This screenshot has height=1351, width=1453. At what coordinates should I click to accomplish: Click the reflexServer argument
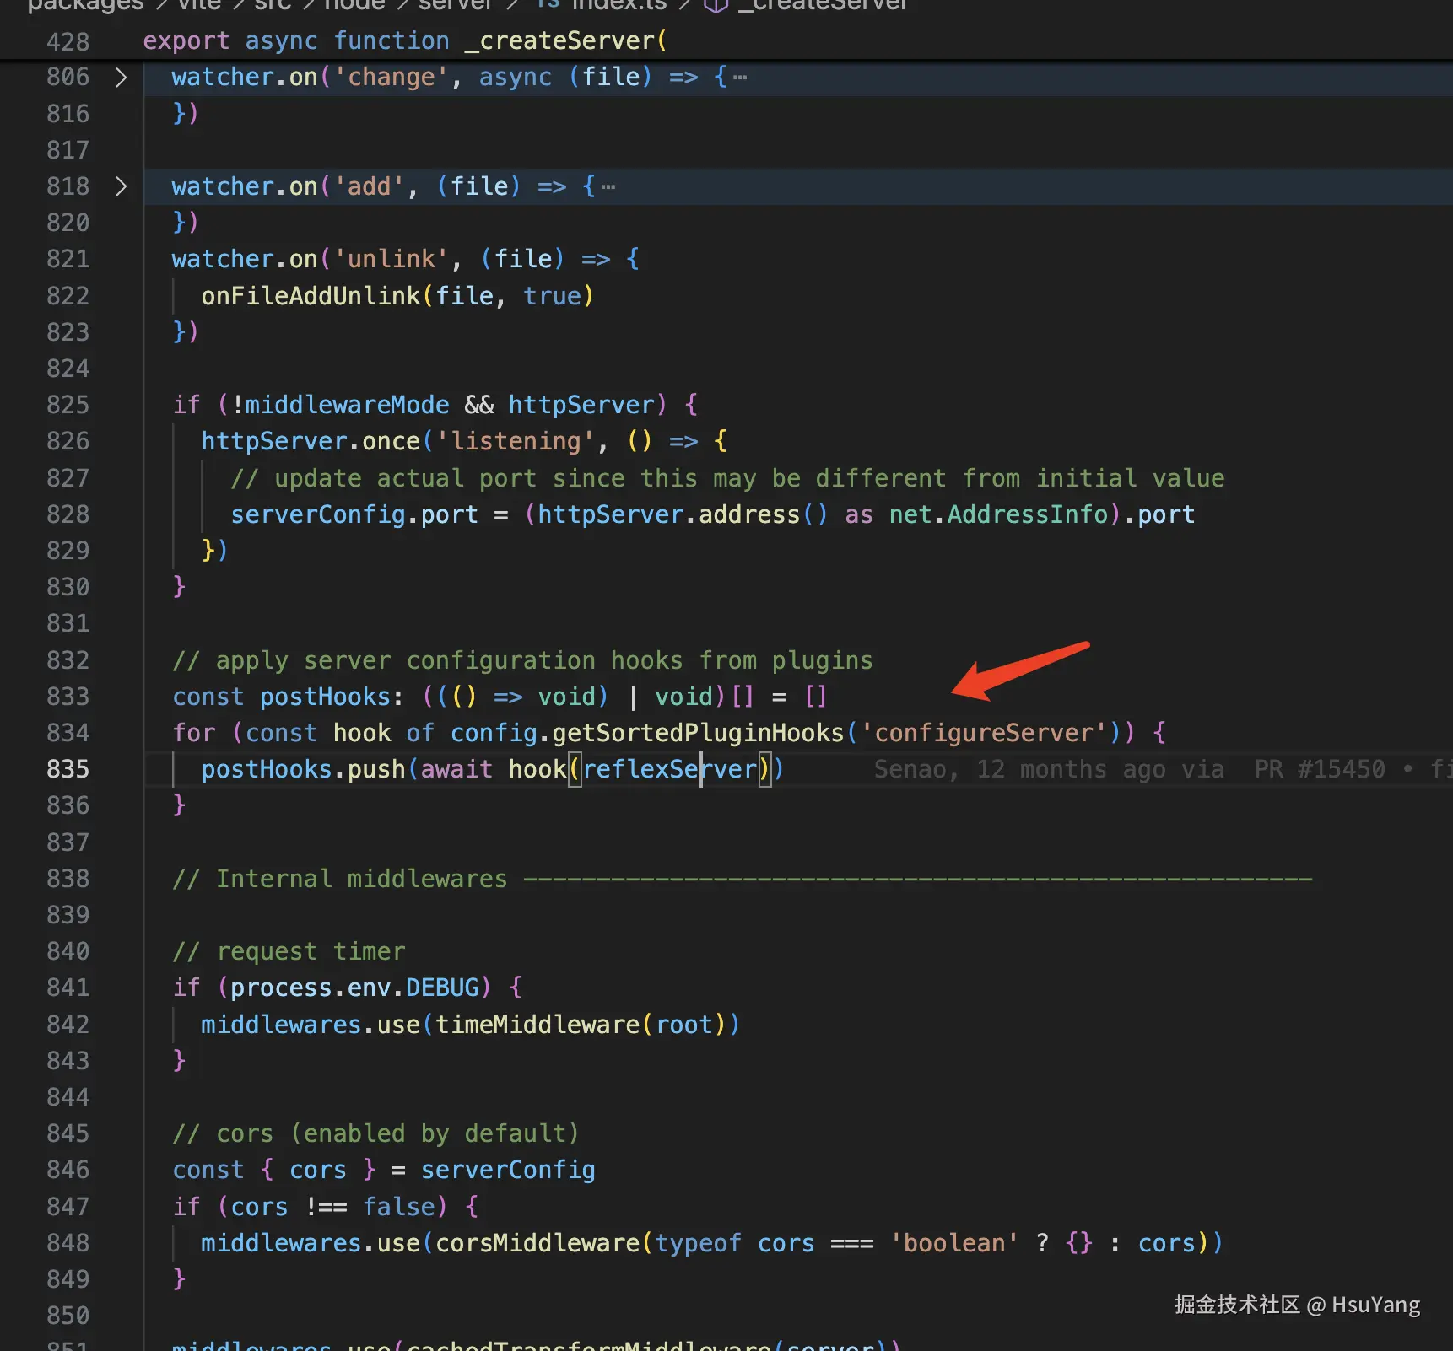[x=669, y=769]
